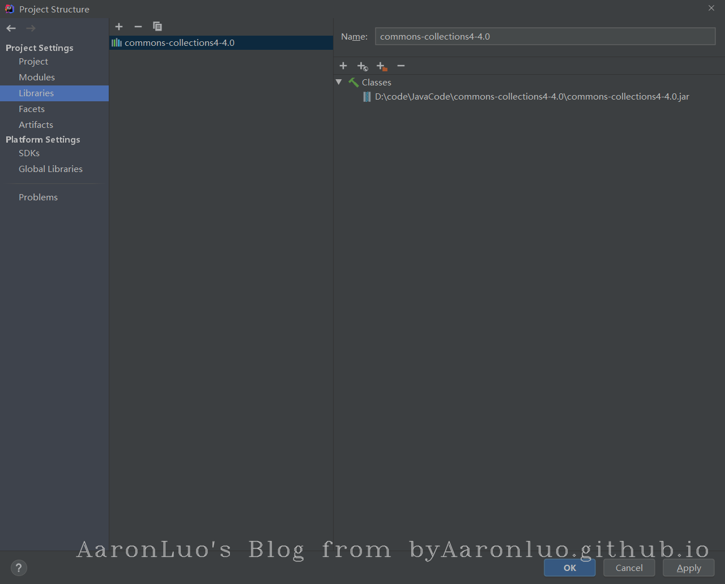Specify documentation URL icon
Screen dimensions: 725x584
point(362,66)
